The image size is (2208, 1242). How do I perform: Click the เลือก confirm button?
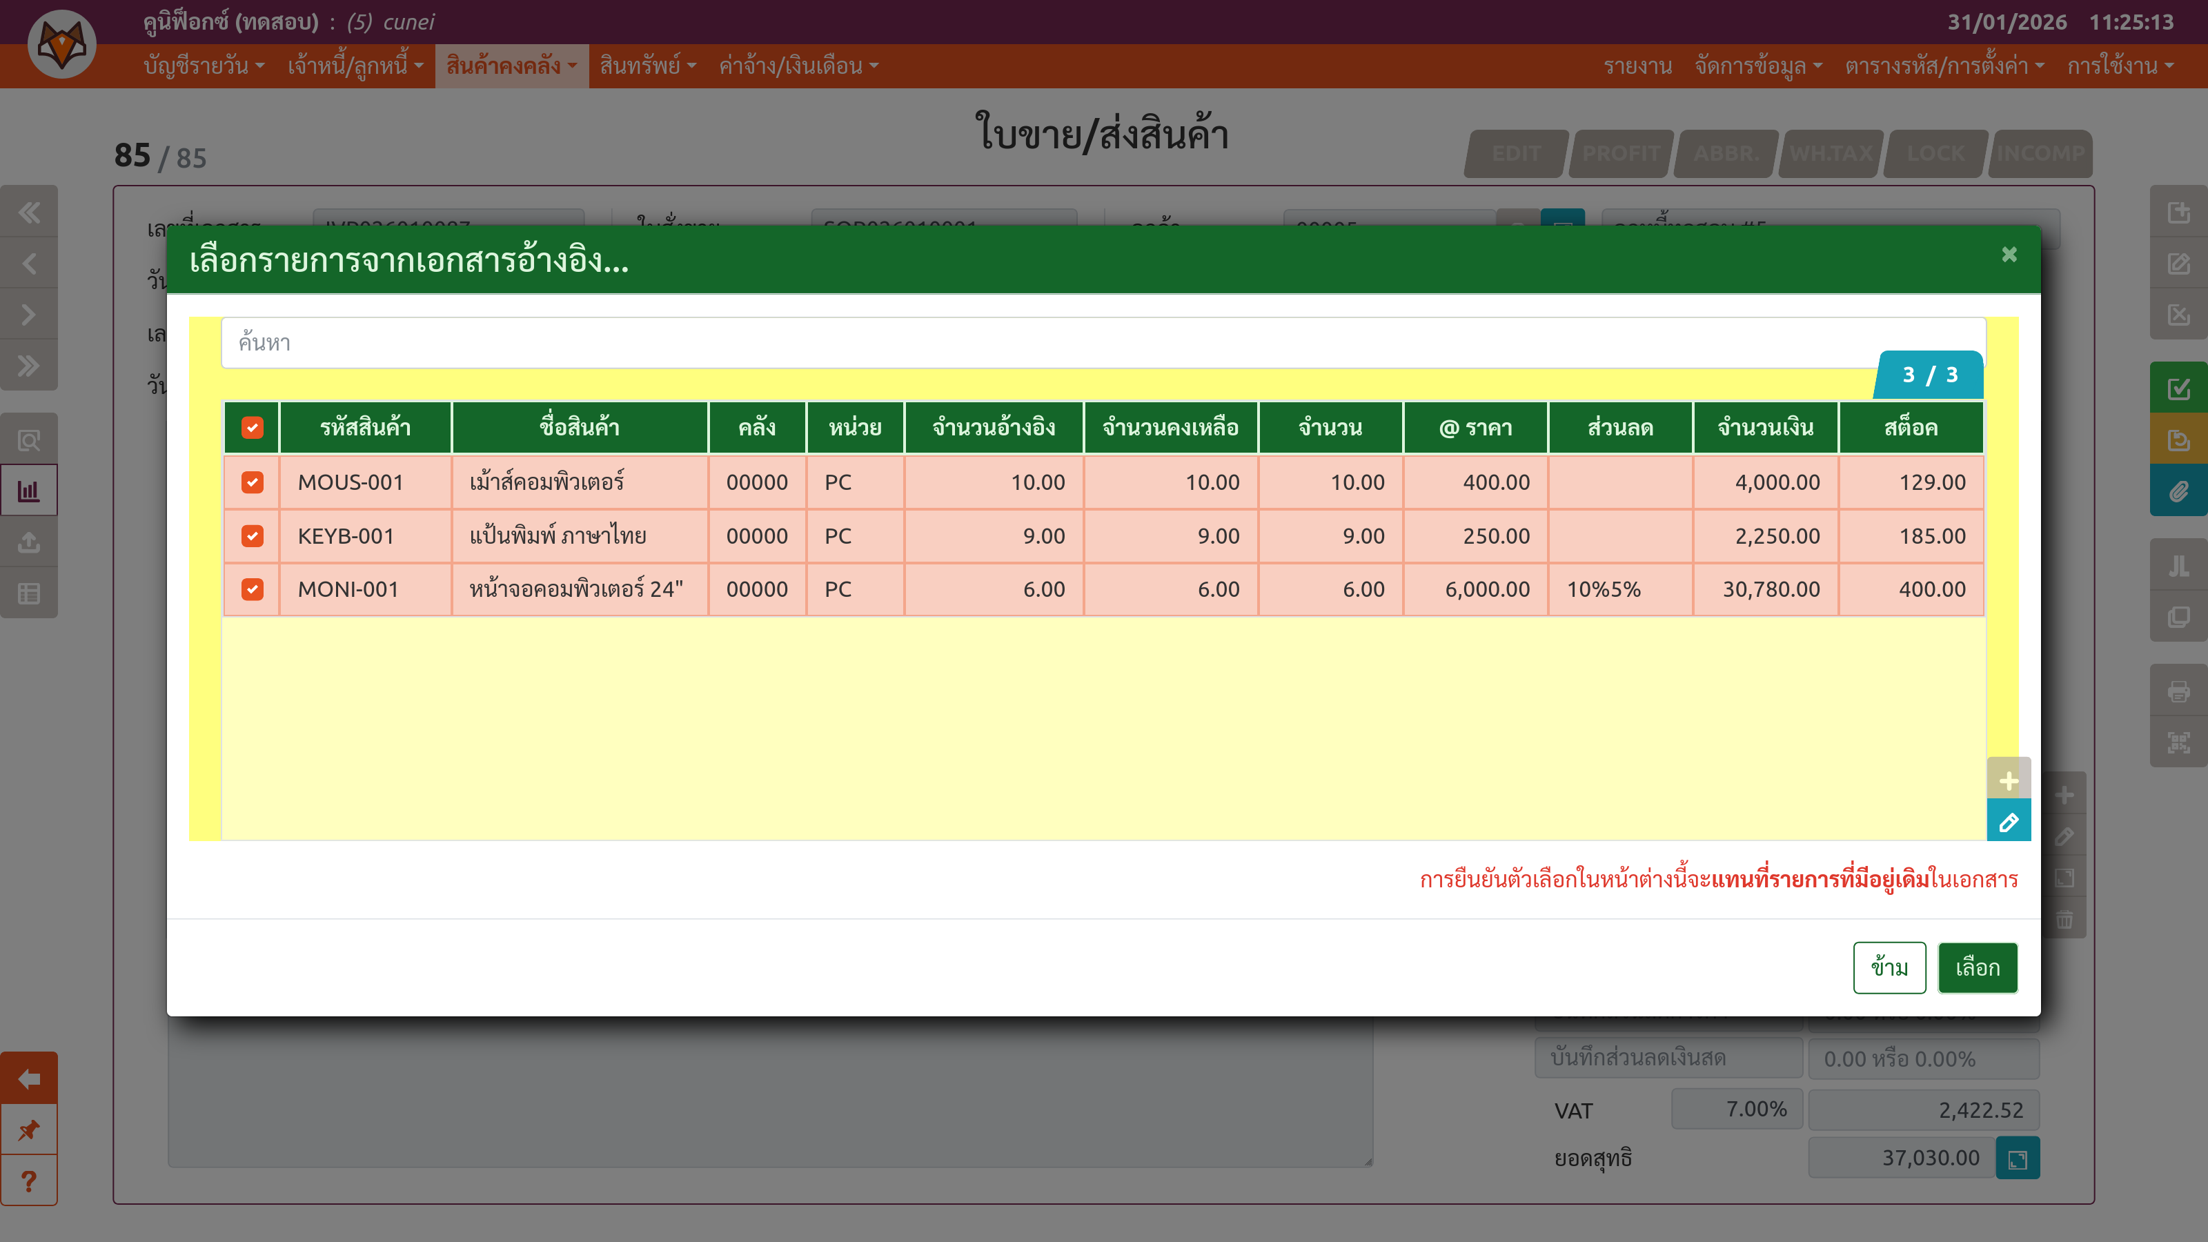point(1977,967)
